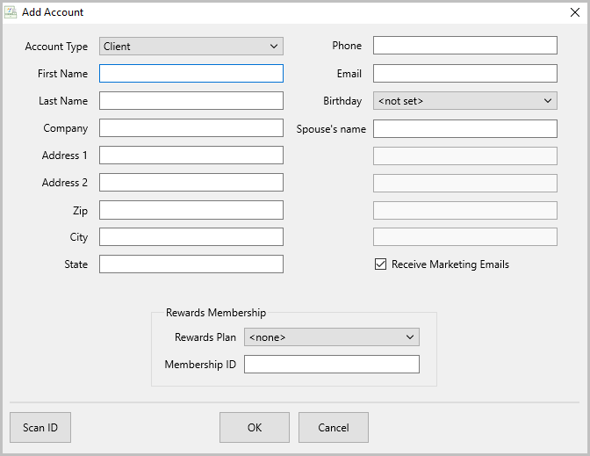This screenshot has height=456, width=590.
Task: Select the State input field
Action: [x=191, y=264]
